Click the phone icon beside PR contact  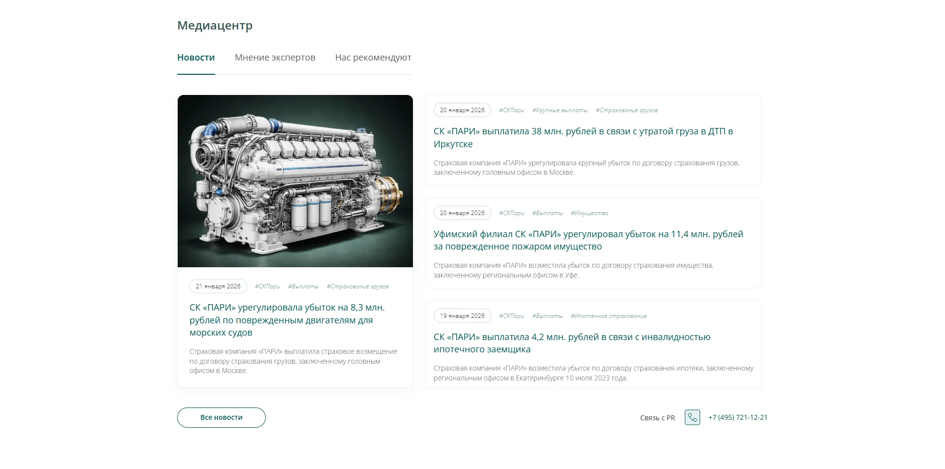point(692,417)
